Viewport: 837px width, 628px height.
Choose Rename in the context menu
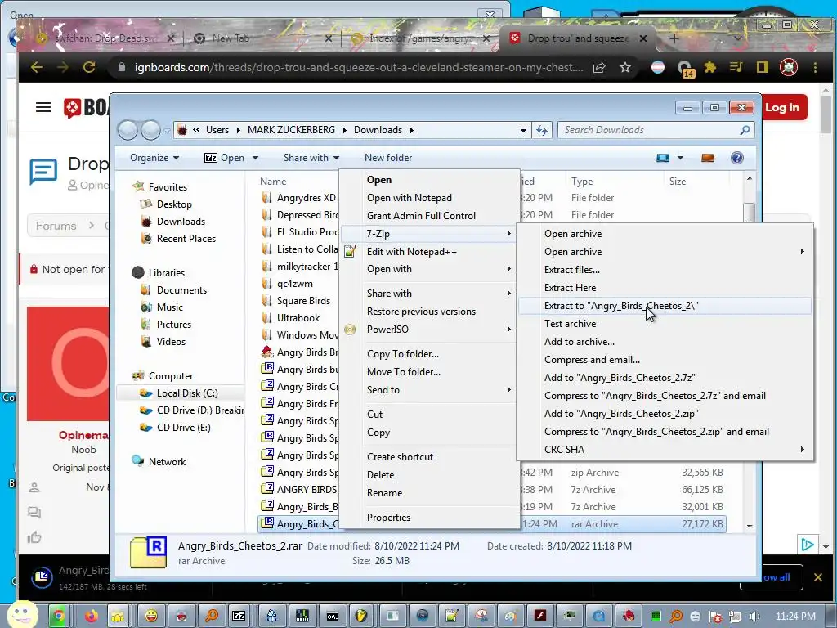tap(384, 493)
